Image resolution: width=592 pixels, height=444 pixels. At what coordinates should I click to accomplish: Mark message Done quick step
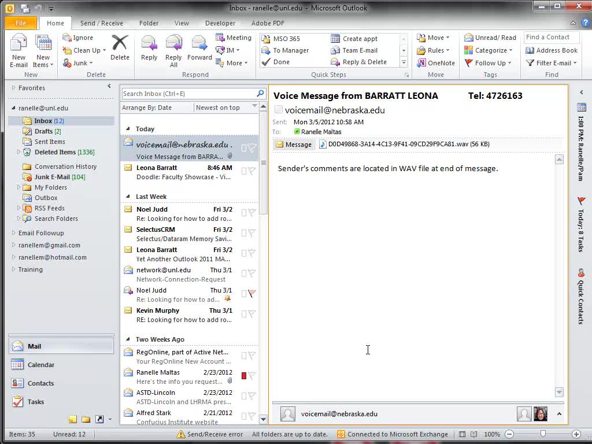[x=276, y=62]
